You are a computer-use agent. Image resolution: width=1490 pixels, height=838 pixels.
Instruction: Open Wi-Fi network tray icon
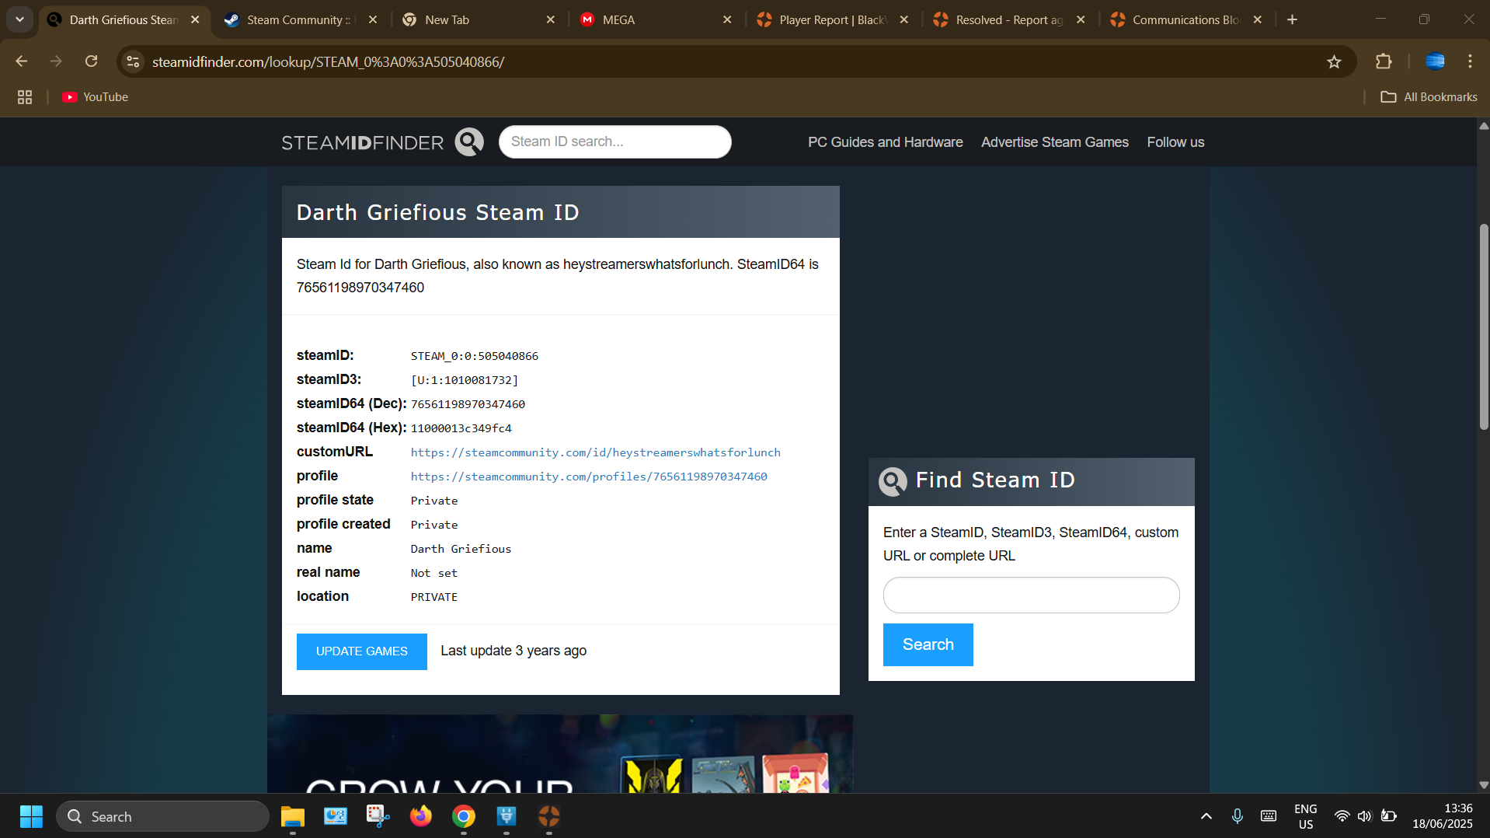1342,816
